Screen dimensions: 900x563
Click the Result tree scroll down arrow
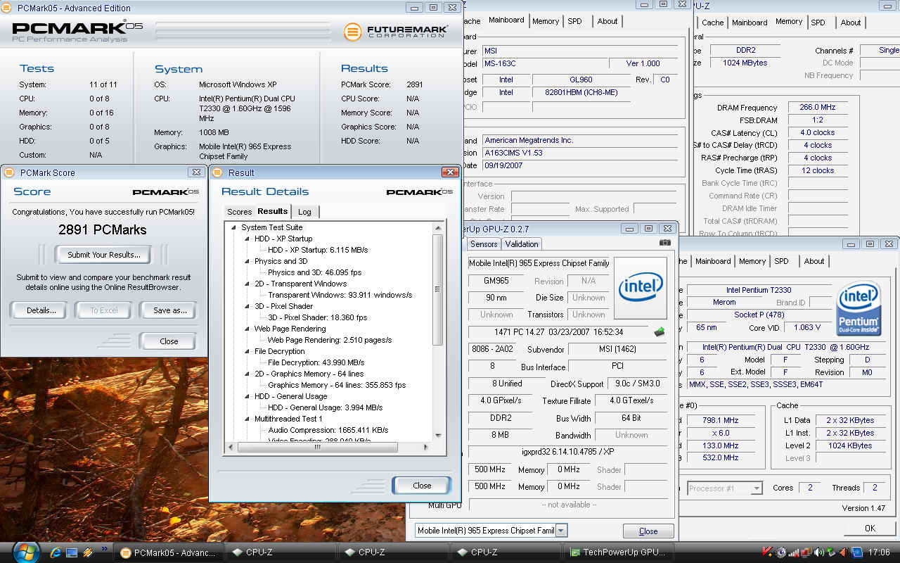tap(437, 436)
